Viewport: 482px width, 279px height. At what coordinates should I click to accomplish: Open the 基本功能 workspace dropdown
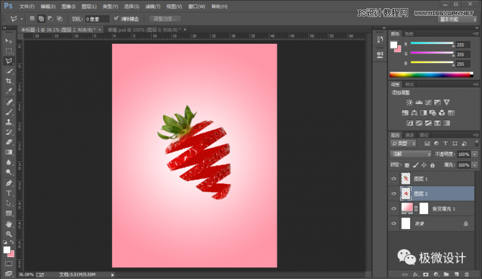tap(459, 18)
